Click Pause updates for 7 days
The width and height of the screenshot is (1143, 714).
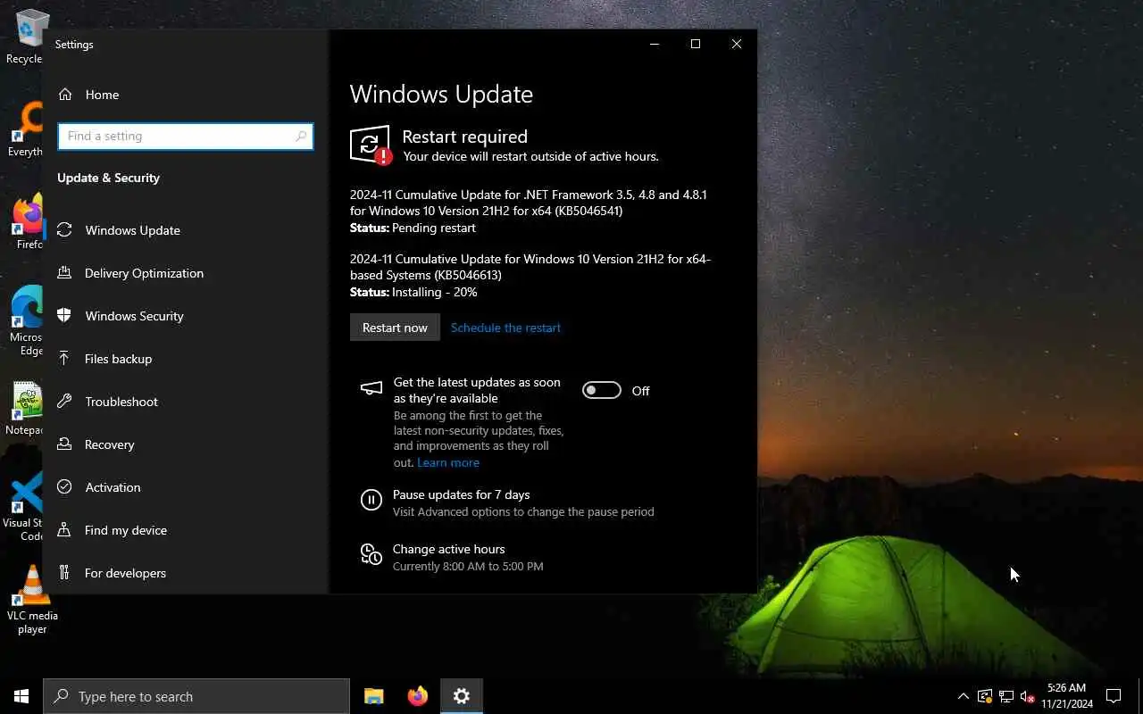(x=461, y=494)
